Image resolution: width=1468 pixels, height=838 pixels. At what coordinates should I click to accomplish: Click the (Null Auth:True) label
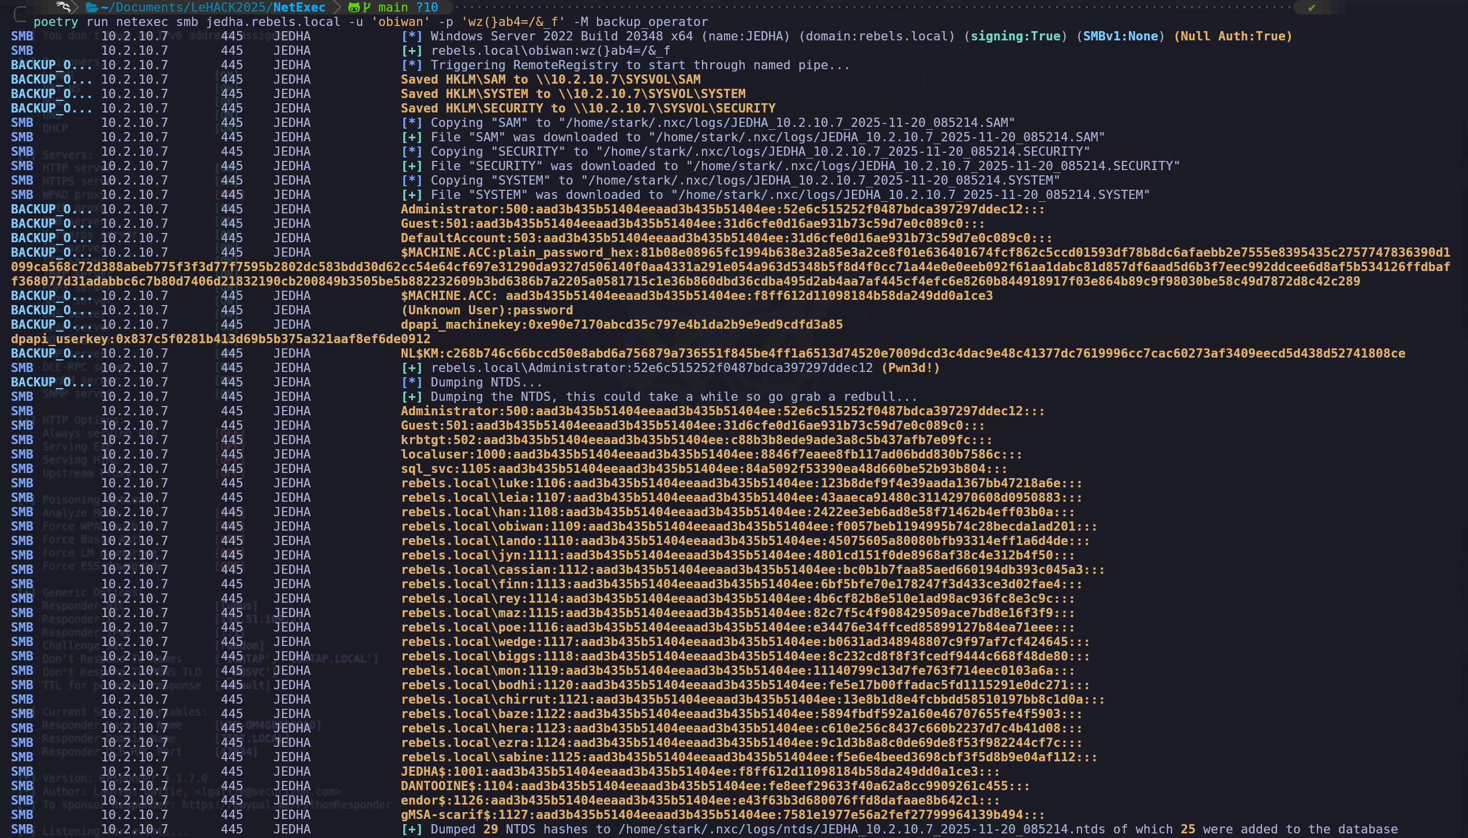pos(1233,36)
